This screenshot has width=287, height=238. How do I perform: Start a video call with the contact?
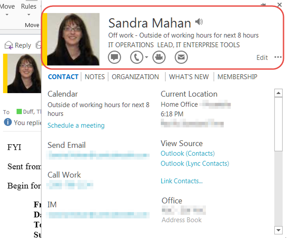pos(159,57)
